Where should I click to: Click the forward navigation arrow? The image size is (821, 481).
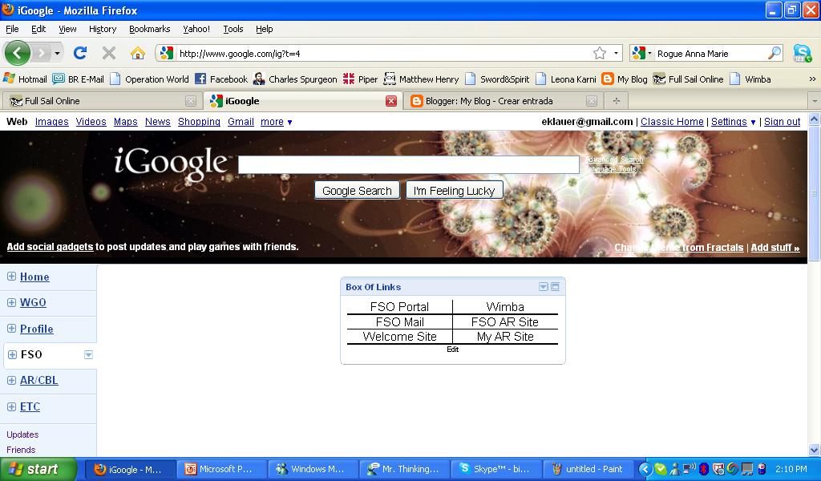pos(42,53)
